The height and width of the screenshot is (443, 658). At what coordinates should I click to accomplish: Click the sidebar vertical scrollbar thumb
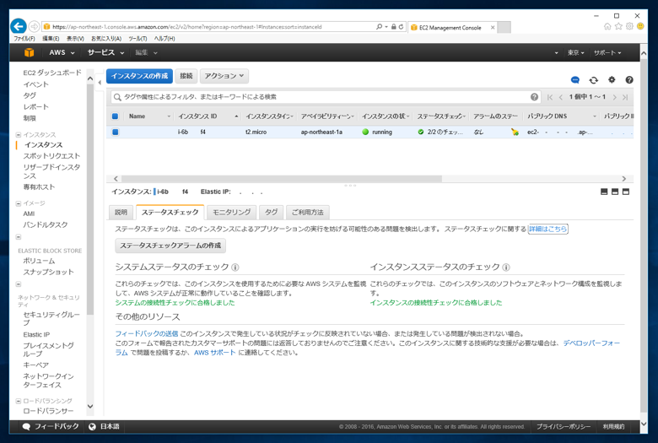click(x=90, y=199)
